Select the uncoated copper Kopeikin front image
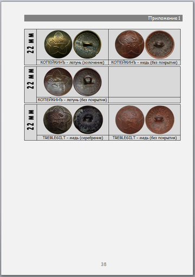 (129, 45)
